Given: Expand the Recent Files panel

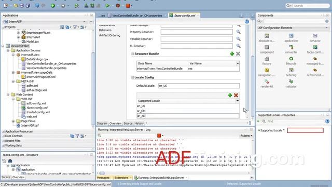Looking at the screenshot, I should click(3, 141).
